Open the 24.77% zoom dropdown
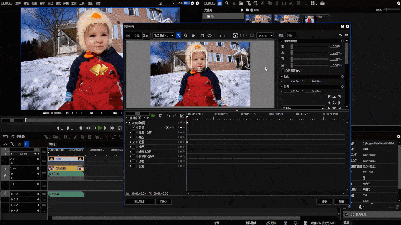The image size is (401, 225). (265, 36)
